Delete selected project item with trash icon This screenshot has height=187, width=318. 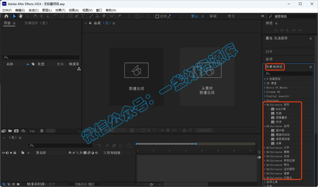tap(42, 131)
